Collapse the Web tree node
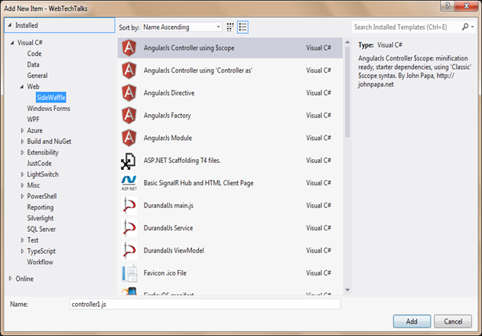The height and width of the screenshot is (336, 482). coord(22,86)
